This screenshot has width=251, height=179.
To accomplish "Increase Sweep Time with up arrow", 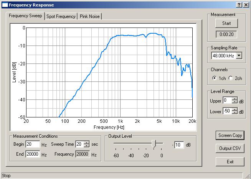I will pos(86,143).
